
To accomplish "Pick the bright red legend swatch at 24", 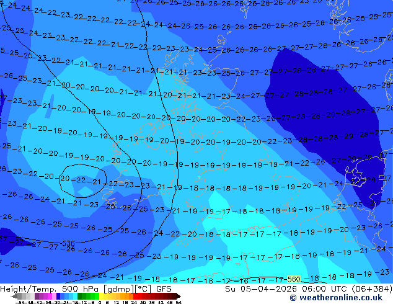I will 135,296.
